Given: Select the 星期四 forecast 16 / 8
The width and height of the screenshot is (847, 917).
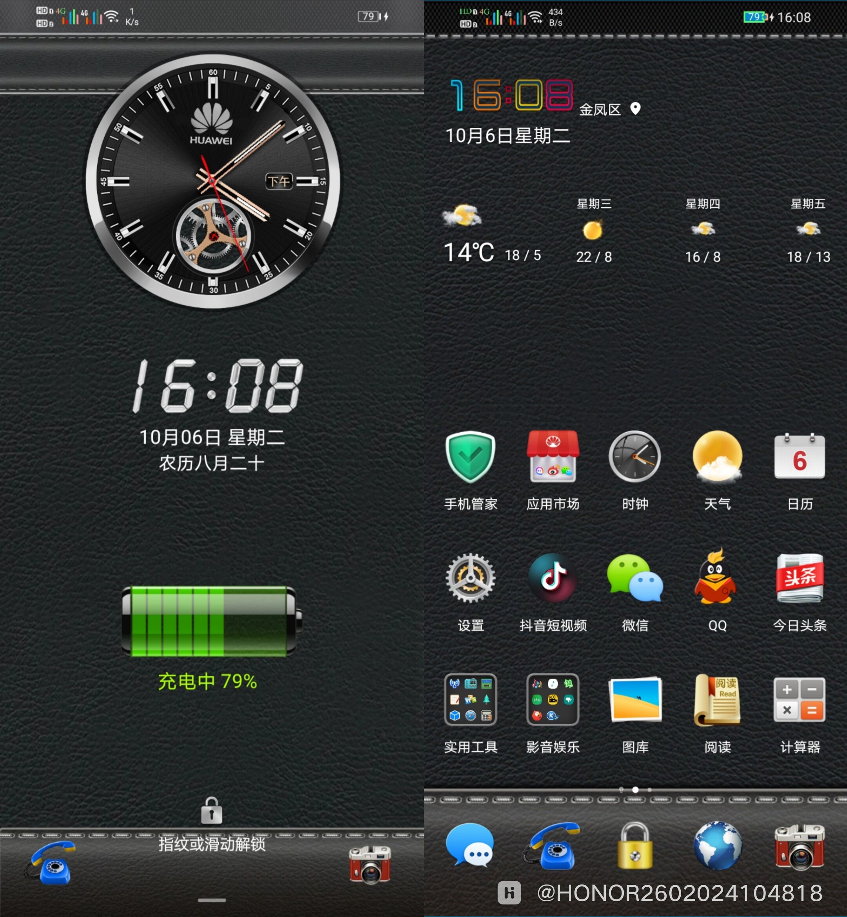Looking at the screenshot, I should 703,230.
